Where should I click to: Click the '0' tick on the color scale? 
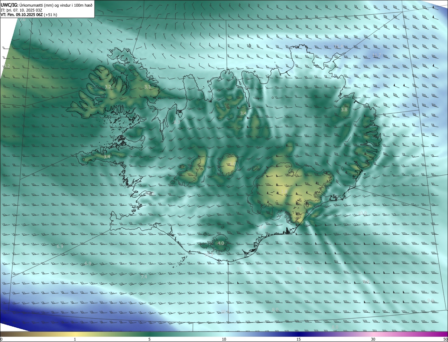[x=1, y=339]
